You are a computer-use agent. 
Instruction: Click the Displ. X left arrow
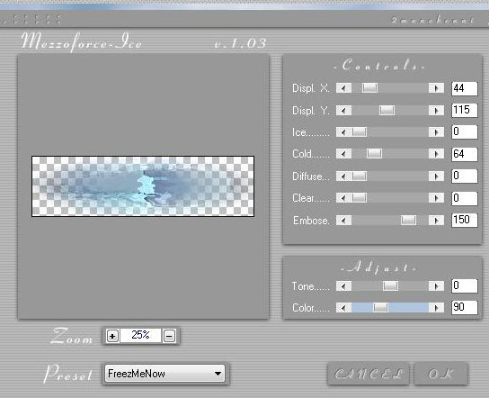343,88
